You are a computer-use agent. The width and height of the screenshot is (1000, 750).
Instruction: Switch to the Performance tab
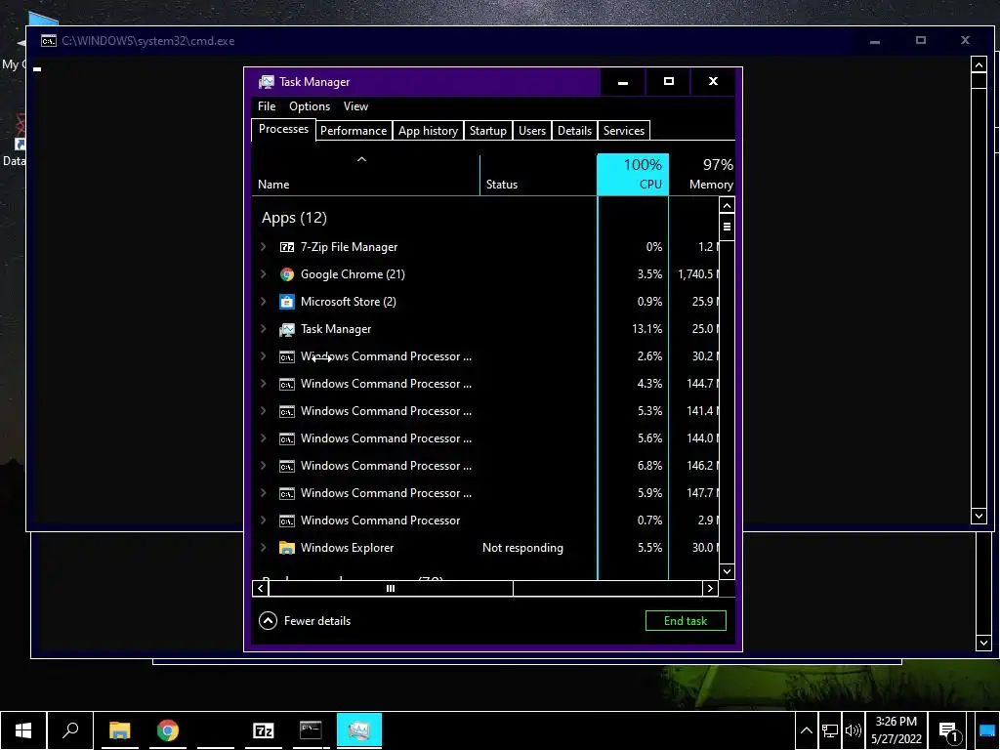[x=354, y=131]
